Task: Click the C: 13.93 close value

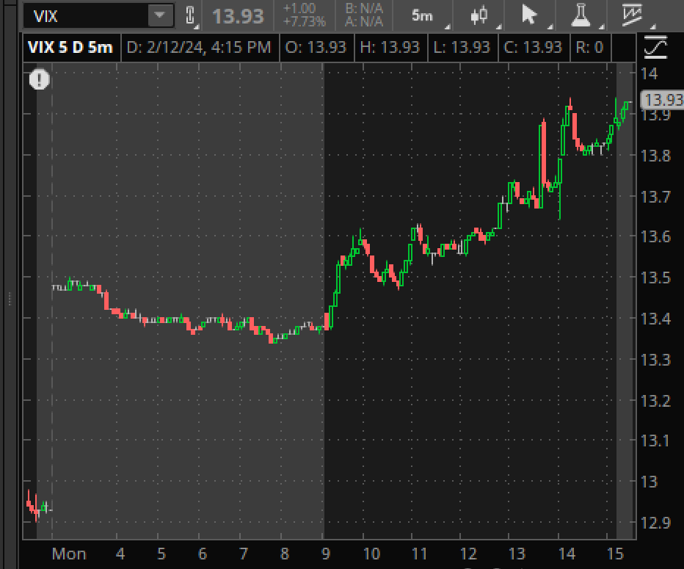Action: point(533,47)
